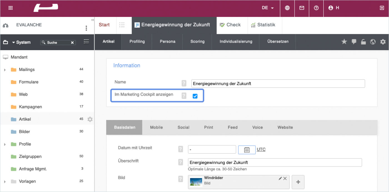Open the help question mark icon
Image resolution: width=389 pixels, height=192 pixels.
(x=316, y=8)
